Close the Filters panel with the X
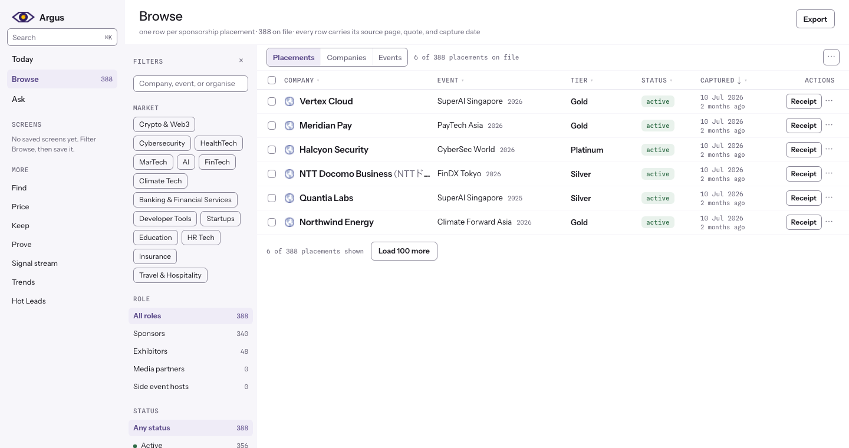Screen dimensions: 849x448 coord(241,61)
